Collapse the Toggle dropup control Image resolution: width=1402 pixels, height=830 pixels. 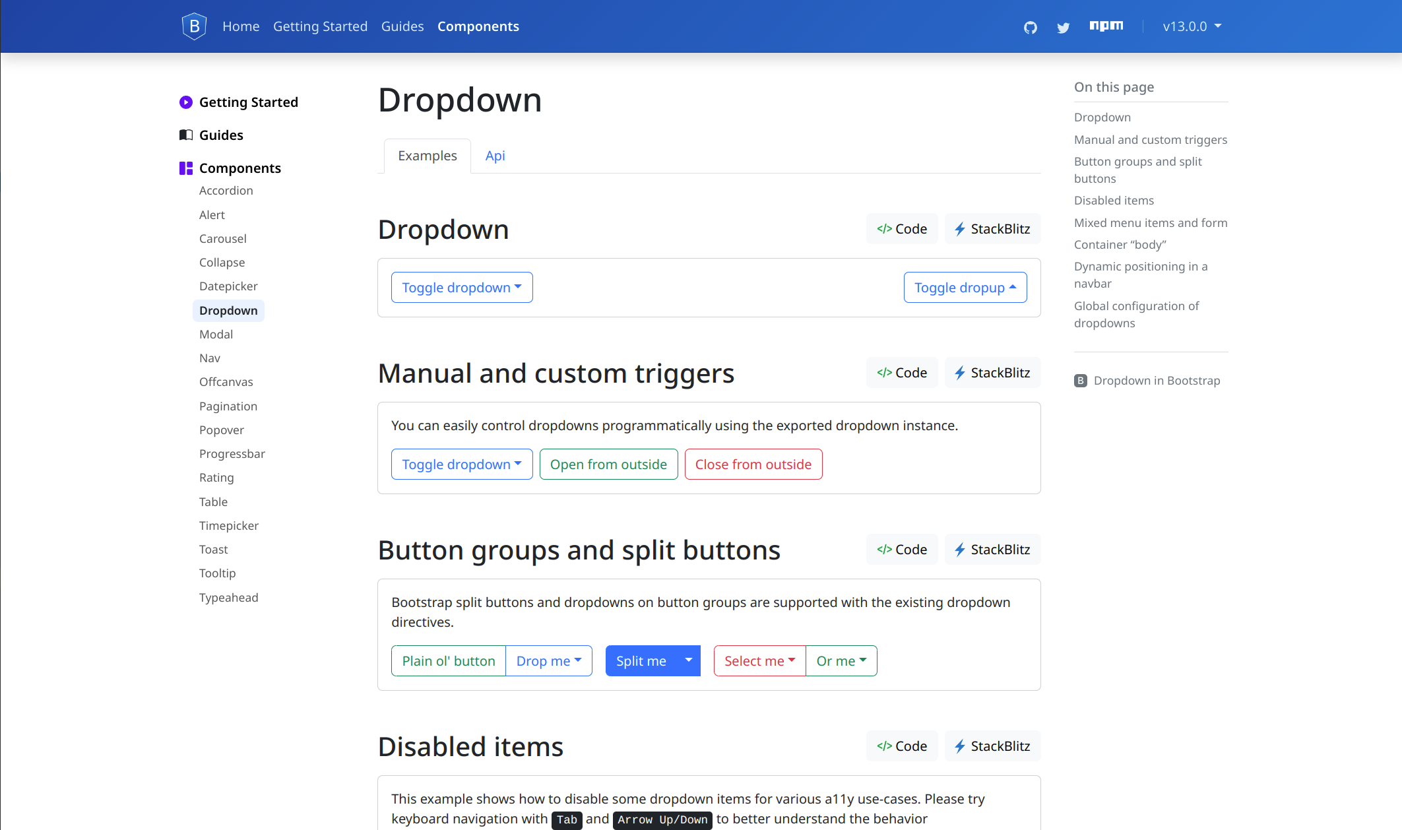point(965,287)
